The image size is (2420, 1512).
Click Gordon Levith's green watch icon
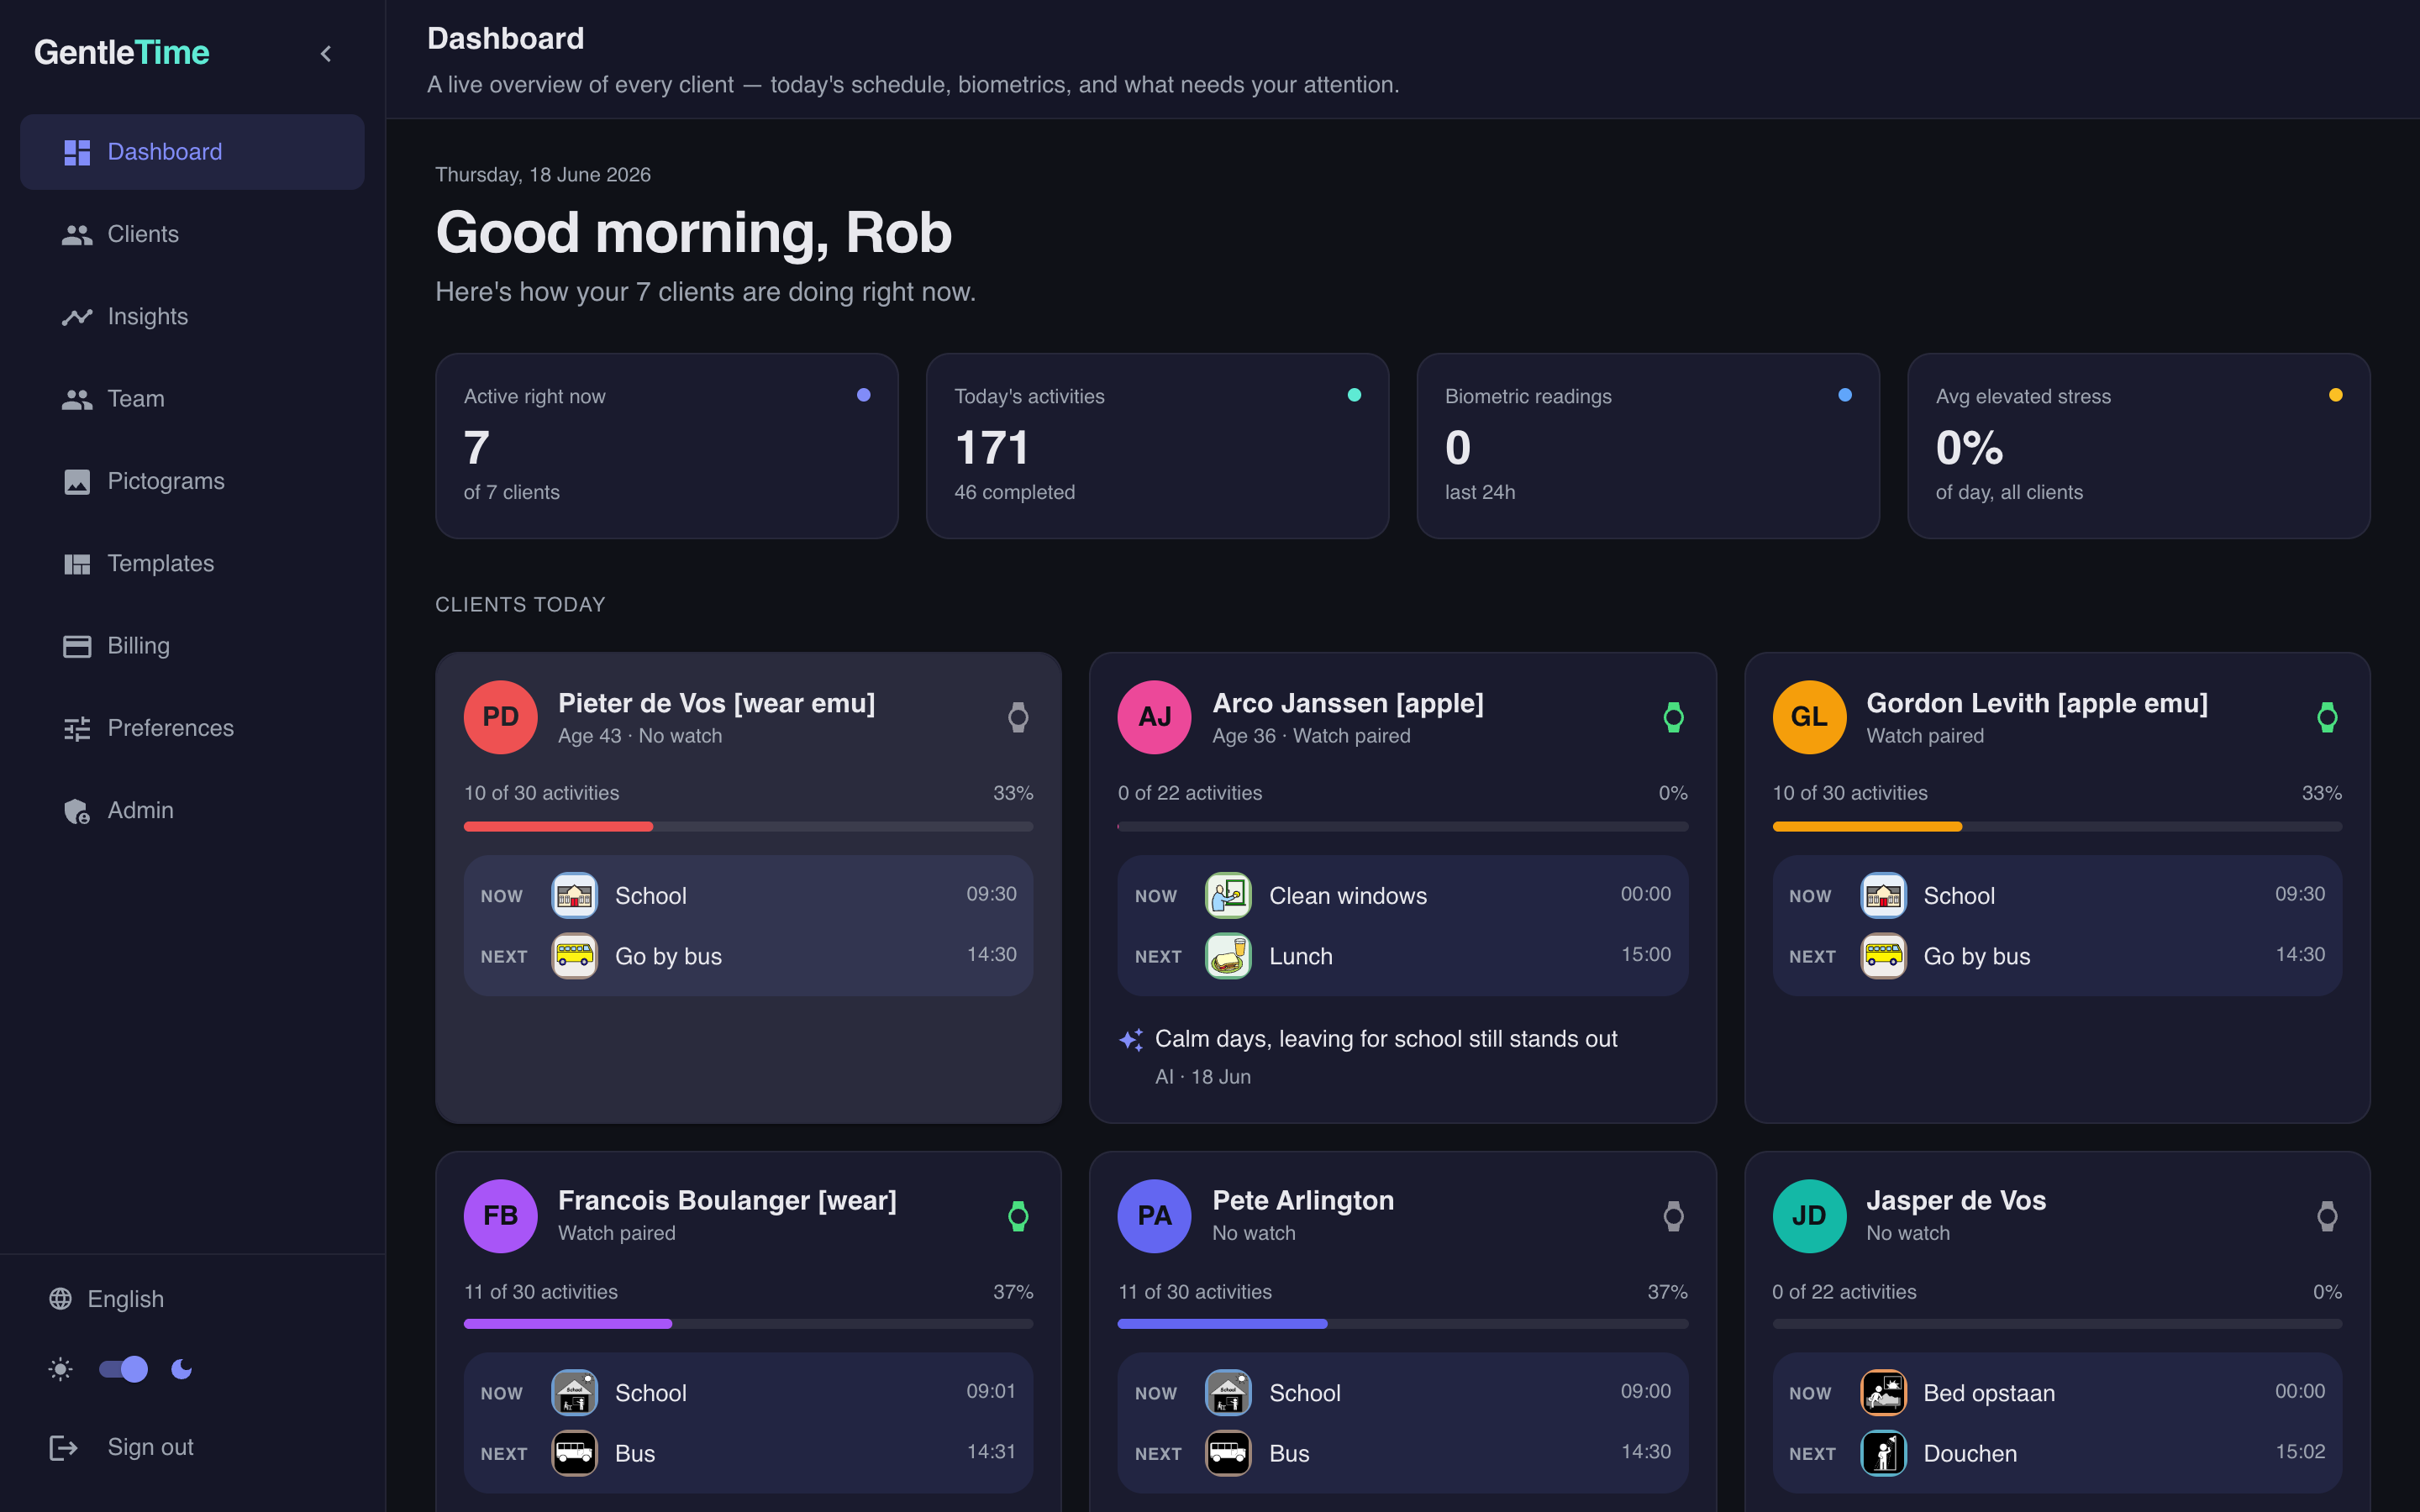[x=2327, y=717]
